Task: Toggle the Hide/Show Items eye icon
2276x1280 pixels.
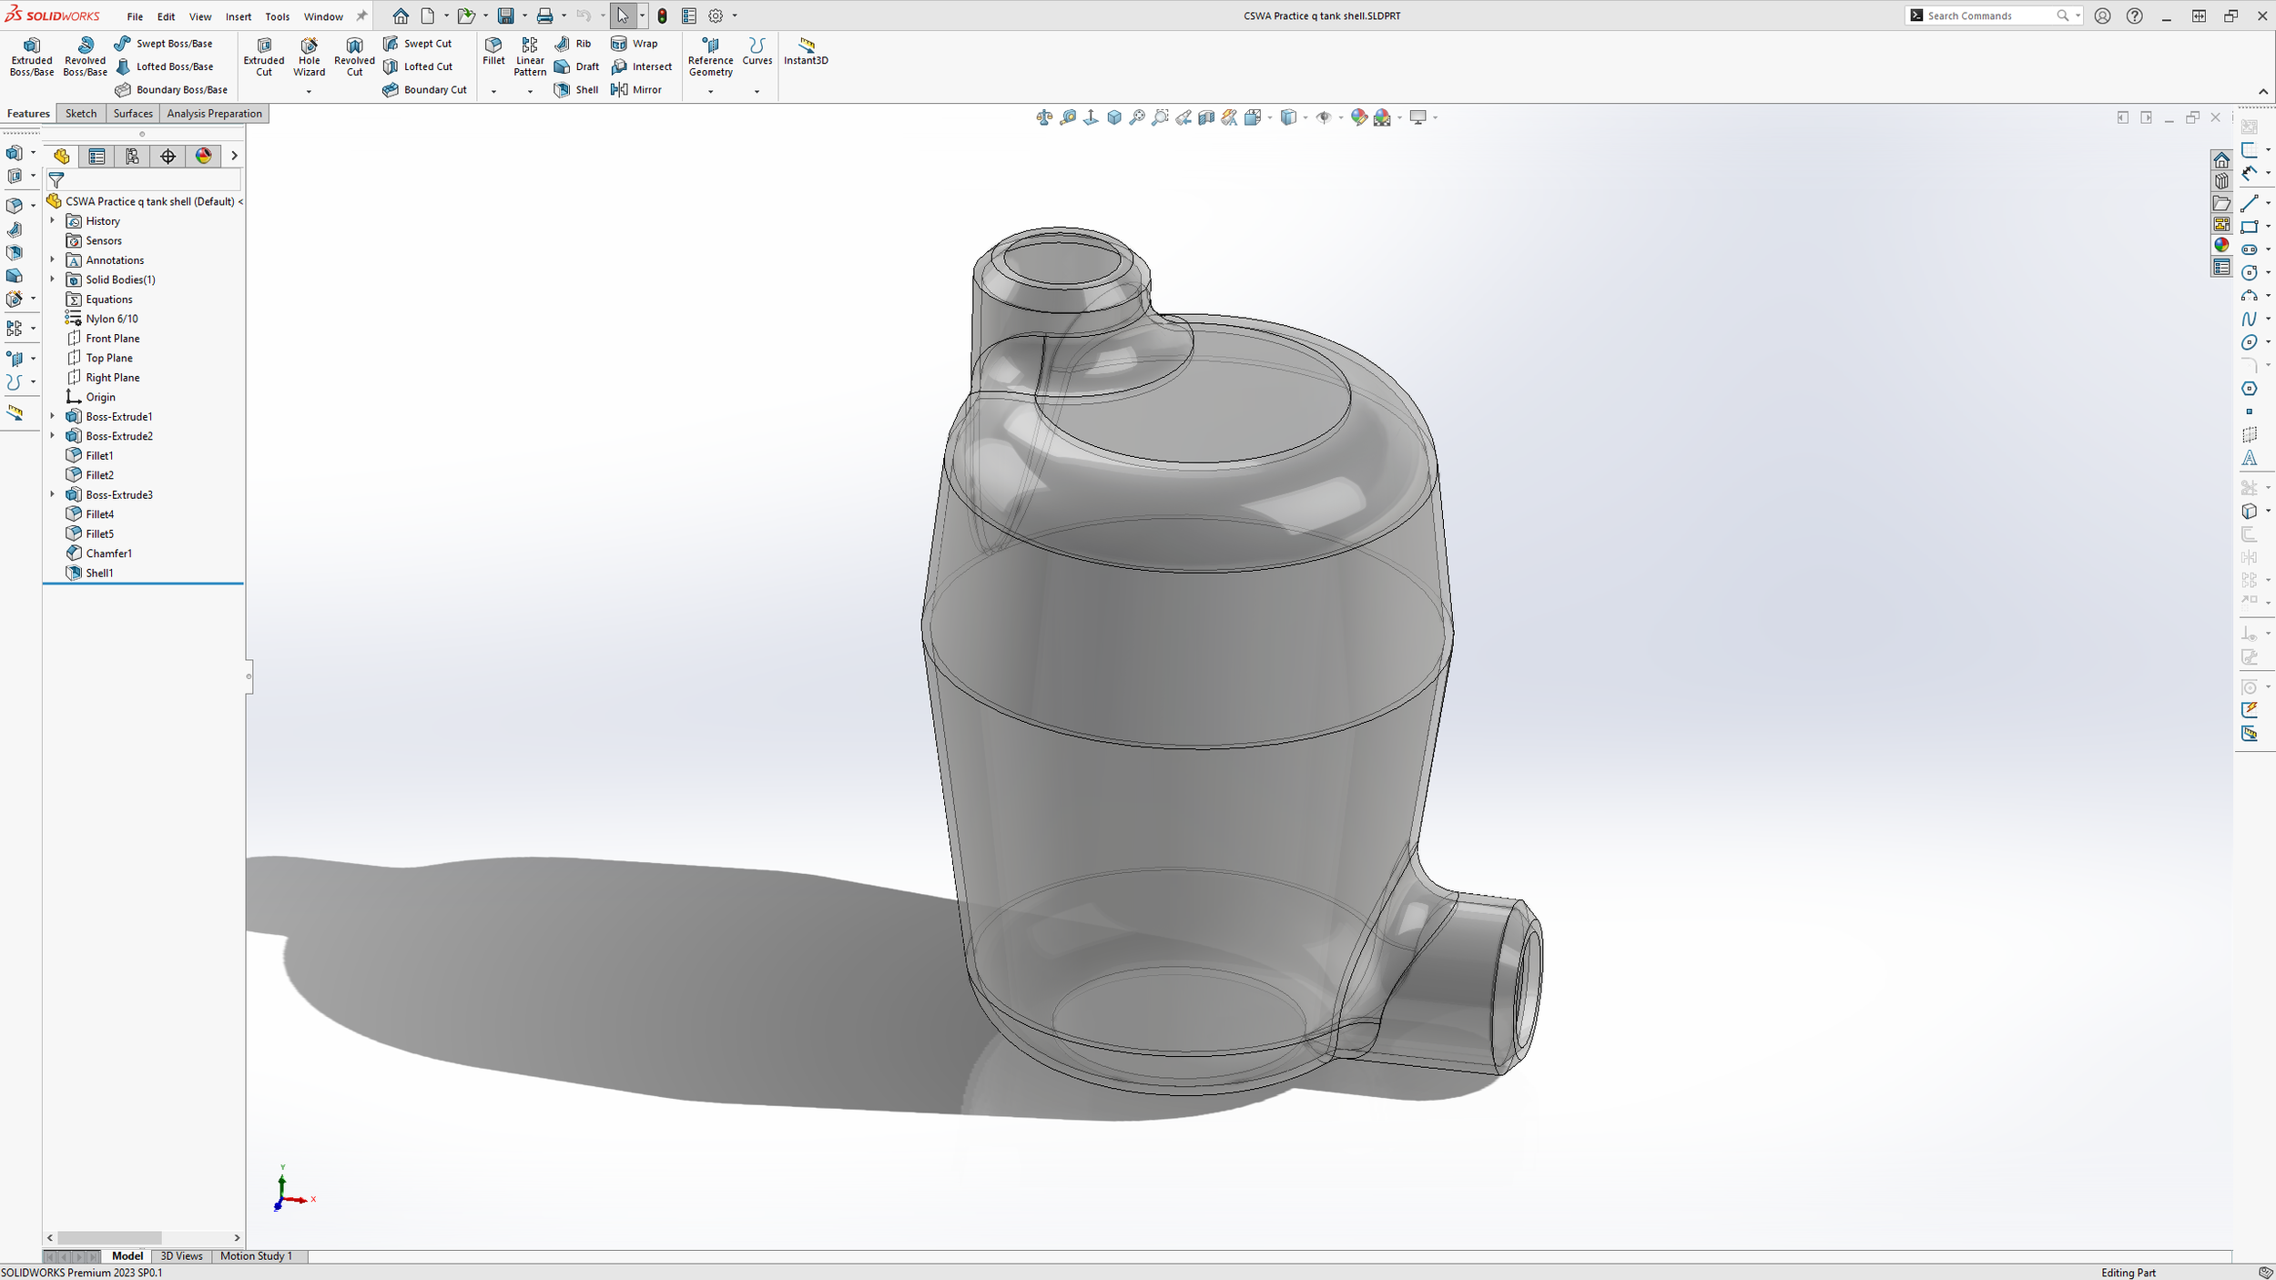Action: click(1324, 117)
